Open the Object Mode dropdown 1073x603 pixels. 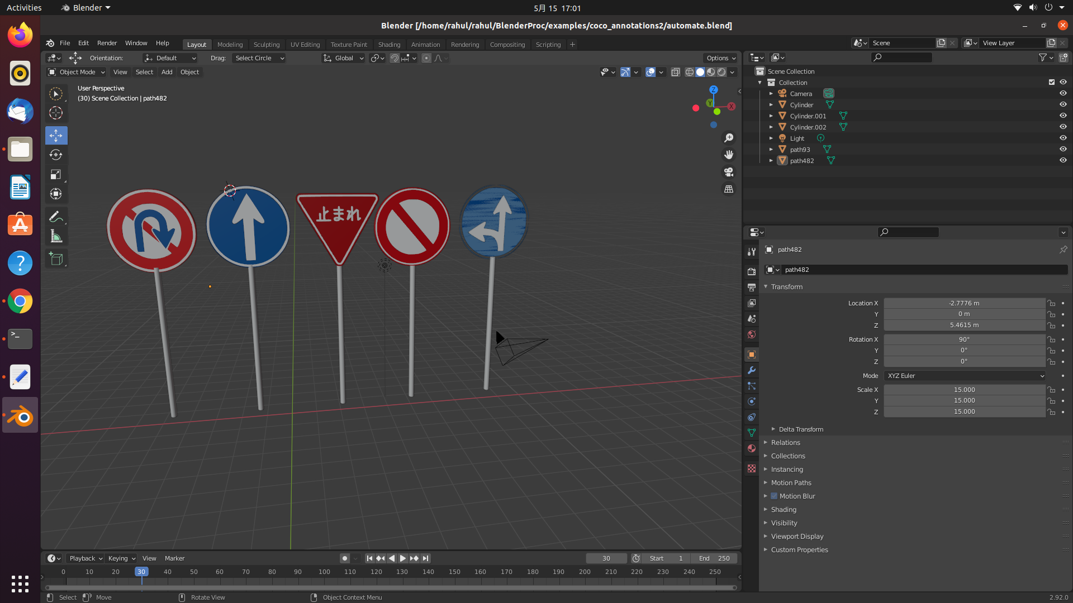pos(77,72)
